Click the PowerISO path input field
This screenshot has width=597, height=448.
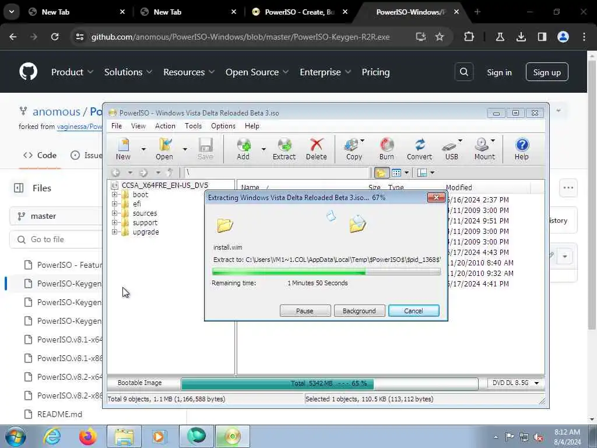pyautogui.click(x=277, y=173)
